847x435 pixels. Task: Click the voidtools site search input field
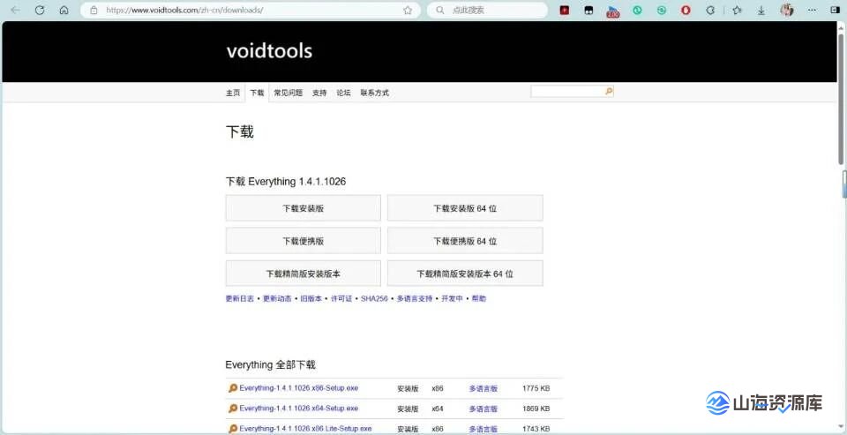tap(566, 92)
